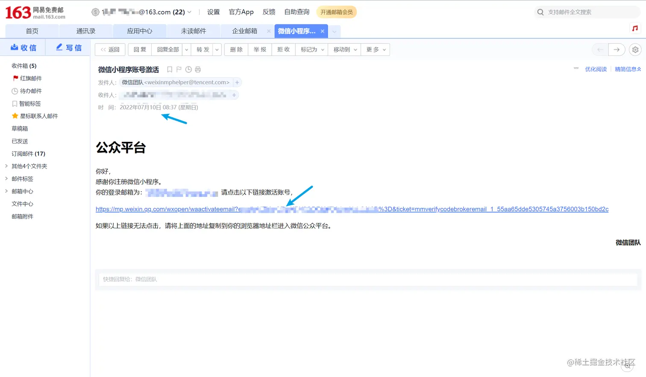Viewport: 646px width, 377px height.
Task: Open the 标记为 dropdown
Action: point(312,50)
